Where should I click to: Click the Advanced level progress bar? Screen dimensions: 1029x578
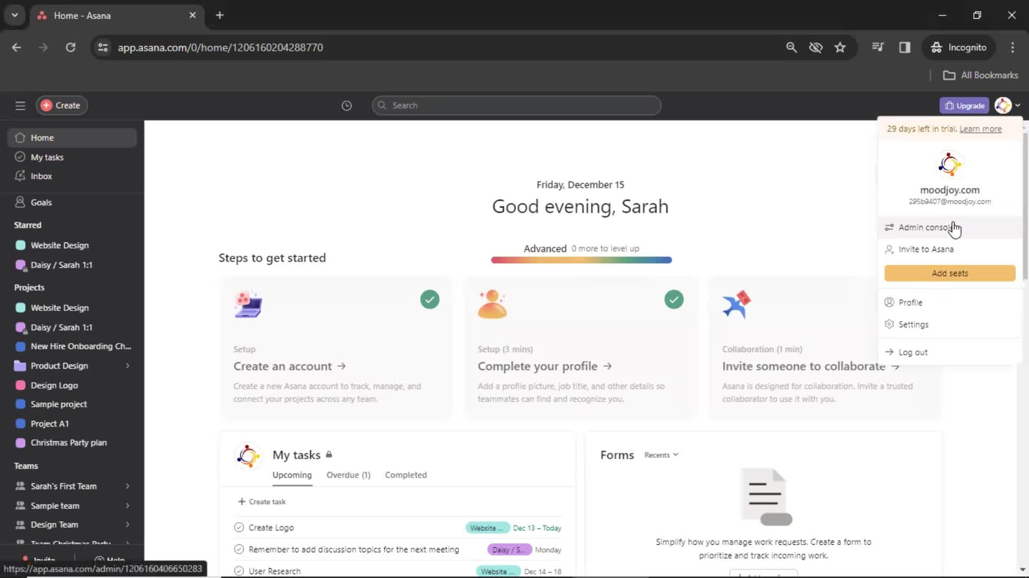click(581, 260)
